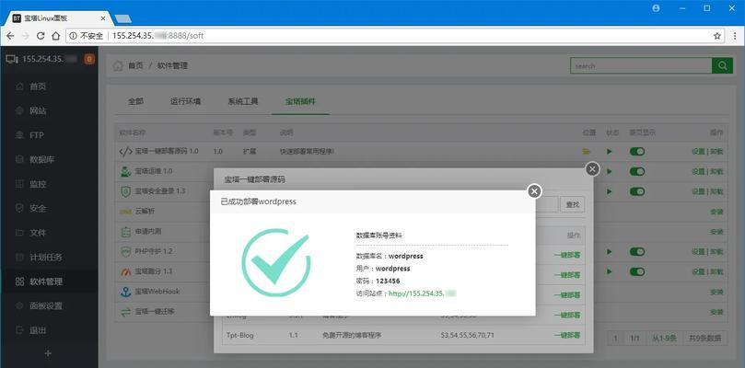Switch to the 全部 tab

[136, 101]
